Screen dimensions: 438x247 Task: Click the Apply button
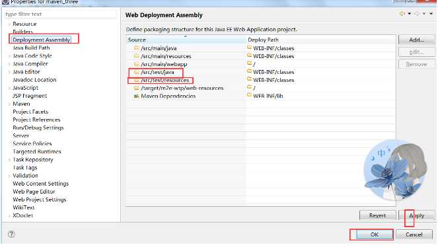tap(416, 215)
